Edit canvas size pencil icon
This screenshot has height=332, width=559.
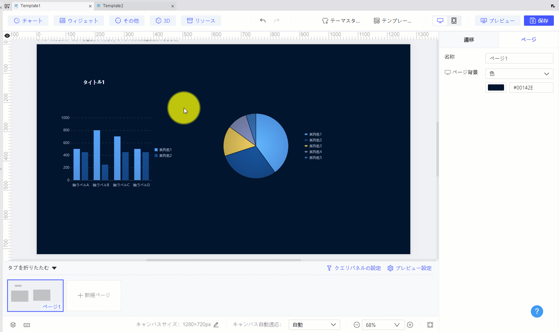click(x=216, y=324)
